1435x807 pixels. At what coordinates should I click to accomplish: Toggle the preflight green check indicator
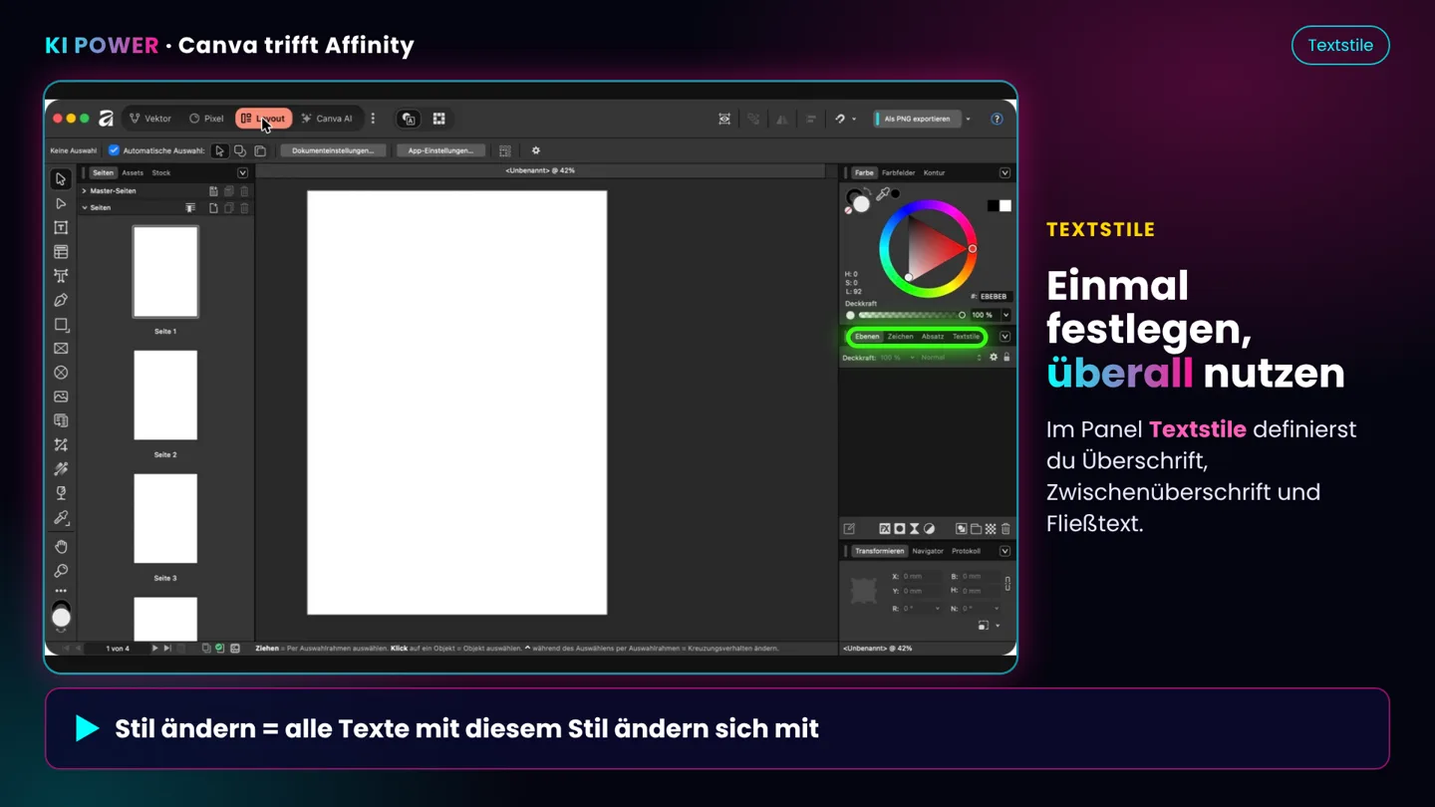220,649
